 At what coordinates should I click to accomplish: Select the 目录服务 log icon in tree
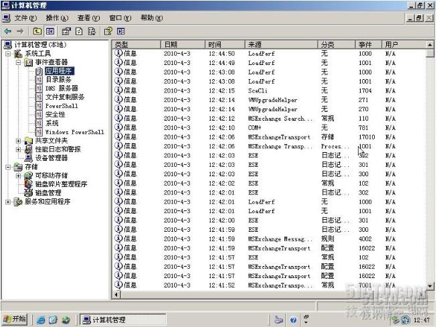click(x=39, y=80)
